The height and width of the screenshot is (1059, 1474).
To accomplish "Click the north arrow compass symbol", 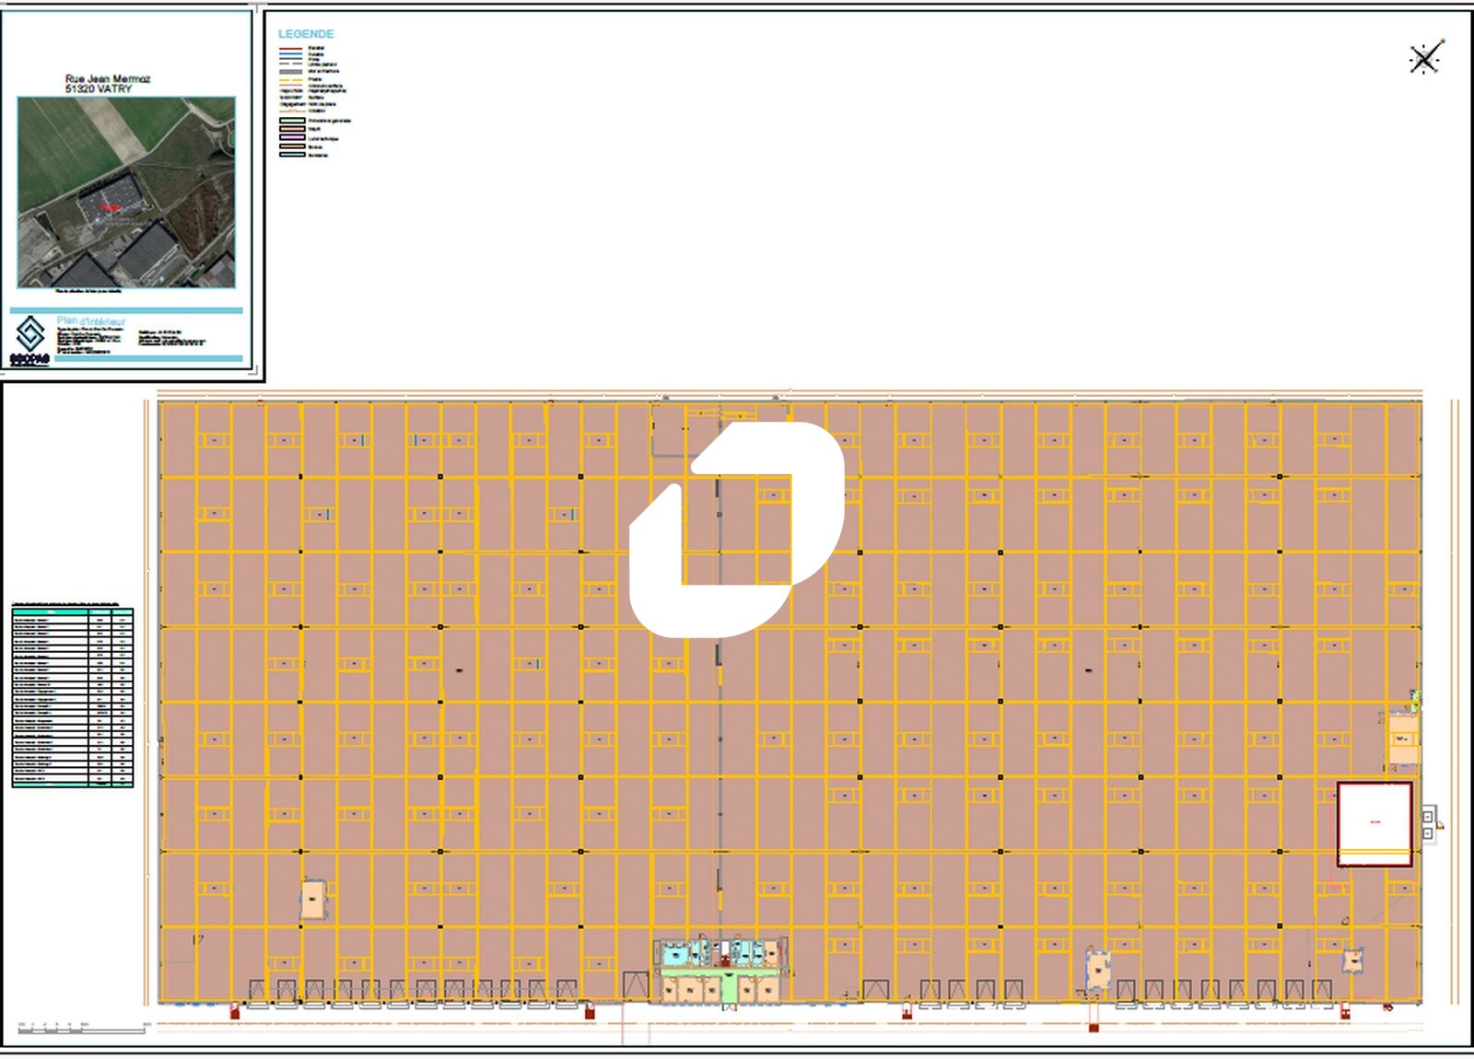I will (x=1424, y=59).
